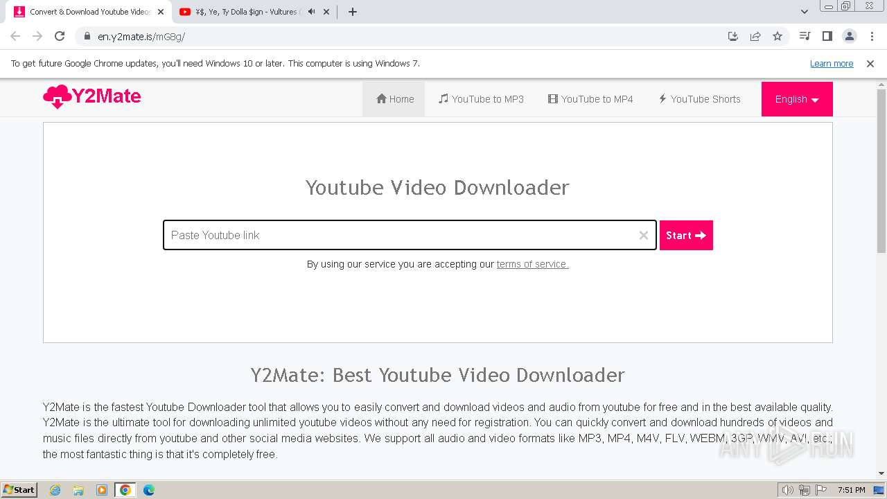Click the Chrome taskbar icon
Screen dimensions: 887x499
(125, 490)
